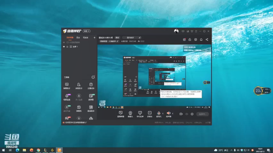Open notifications bell in the streaming app

tap(201, 39)
